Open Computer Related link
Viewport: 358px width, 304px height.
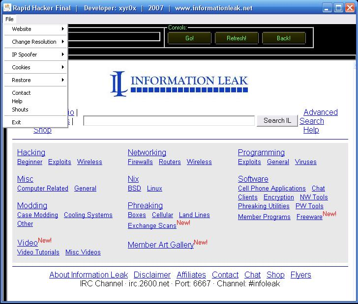pyautogui.click(x=43, y=189)
